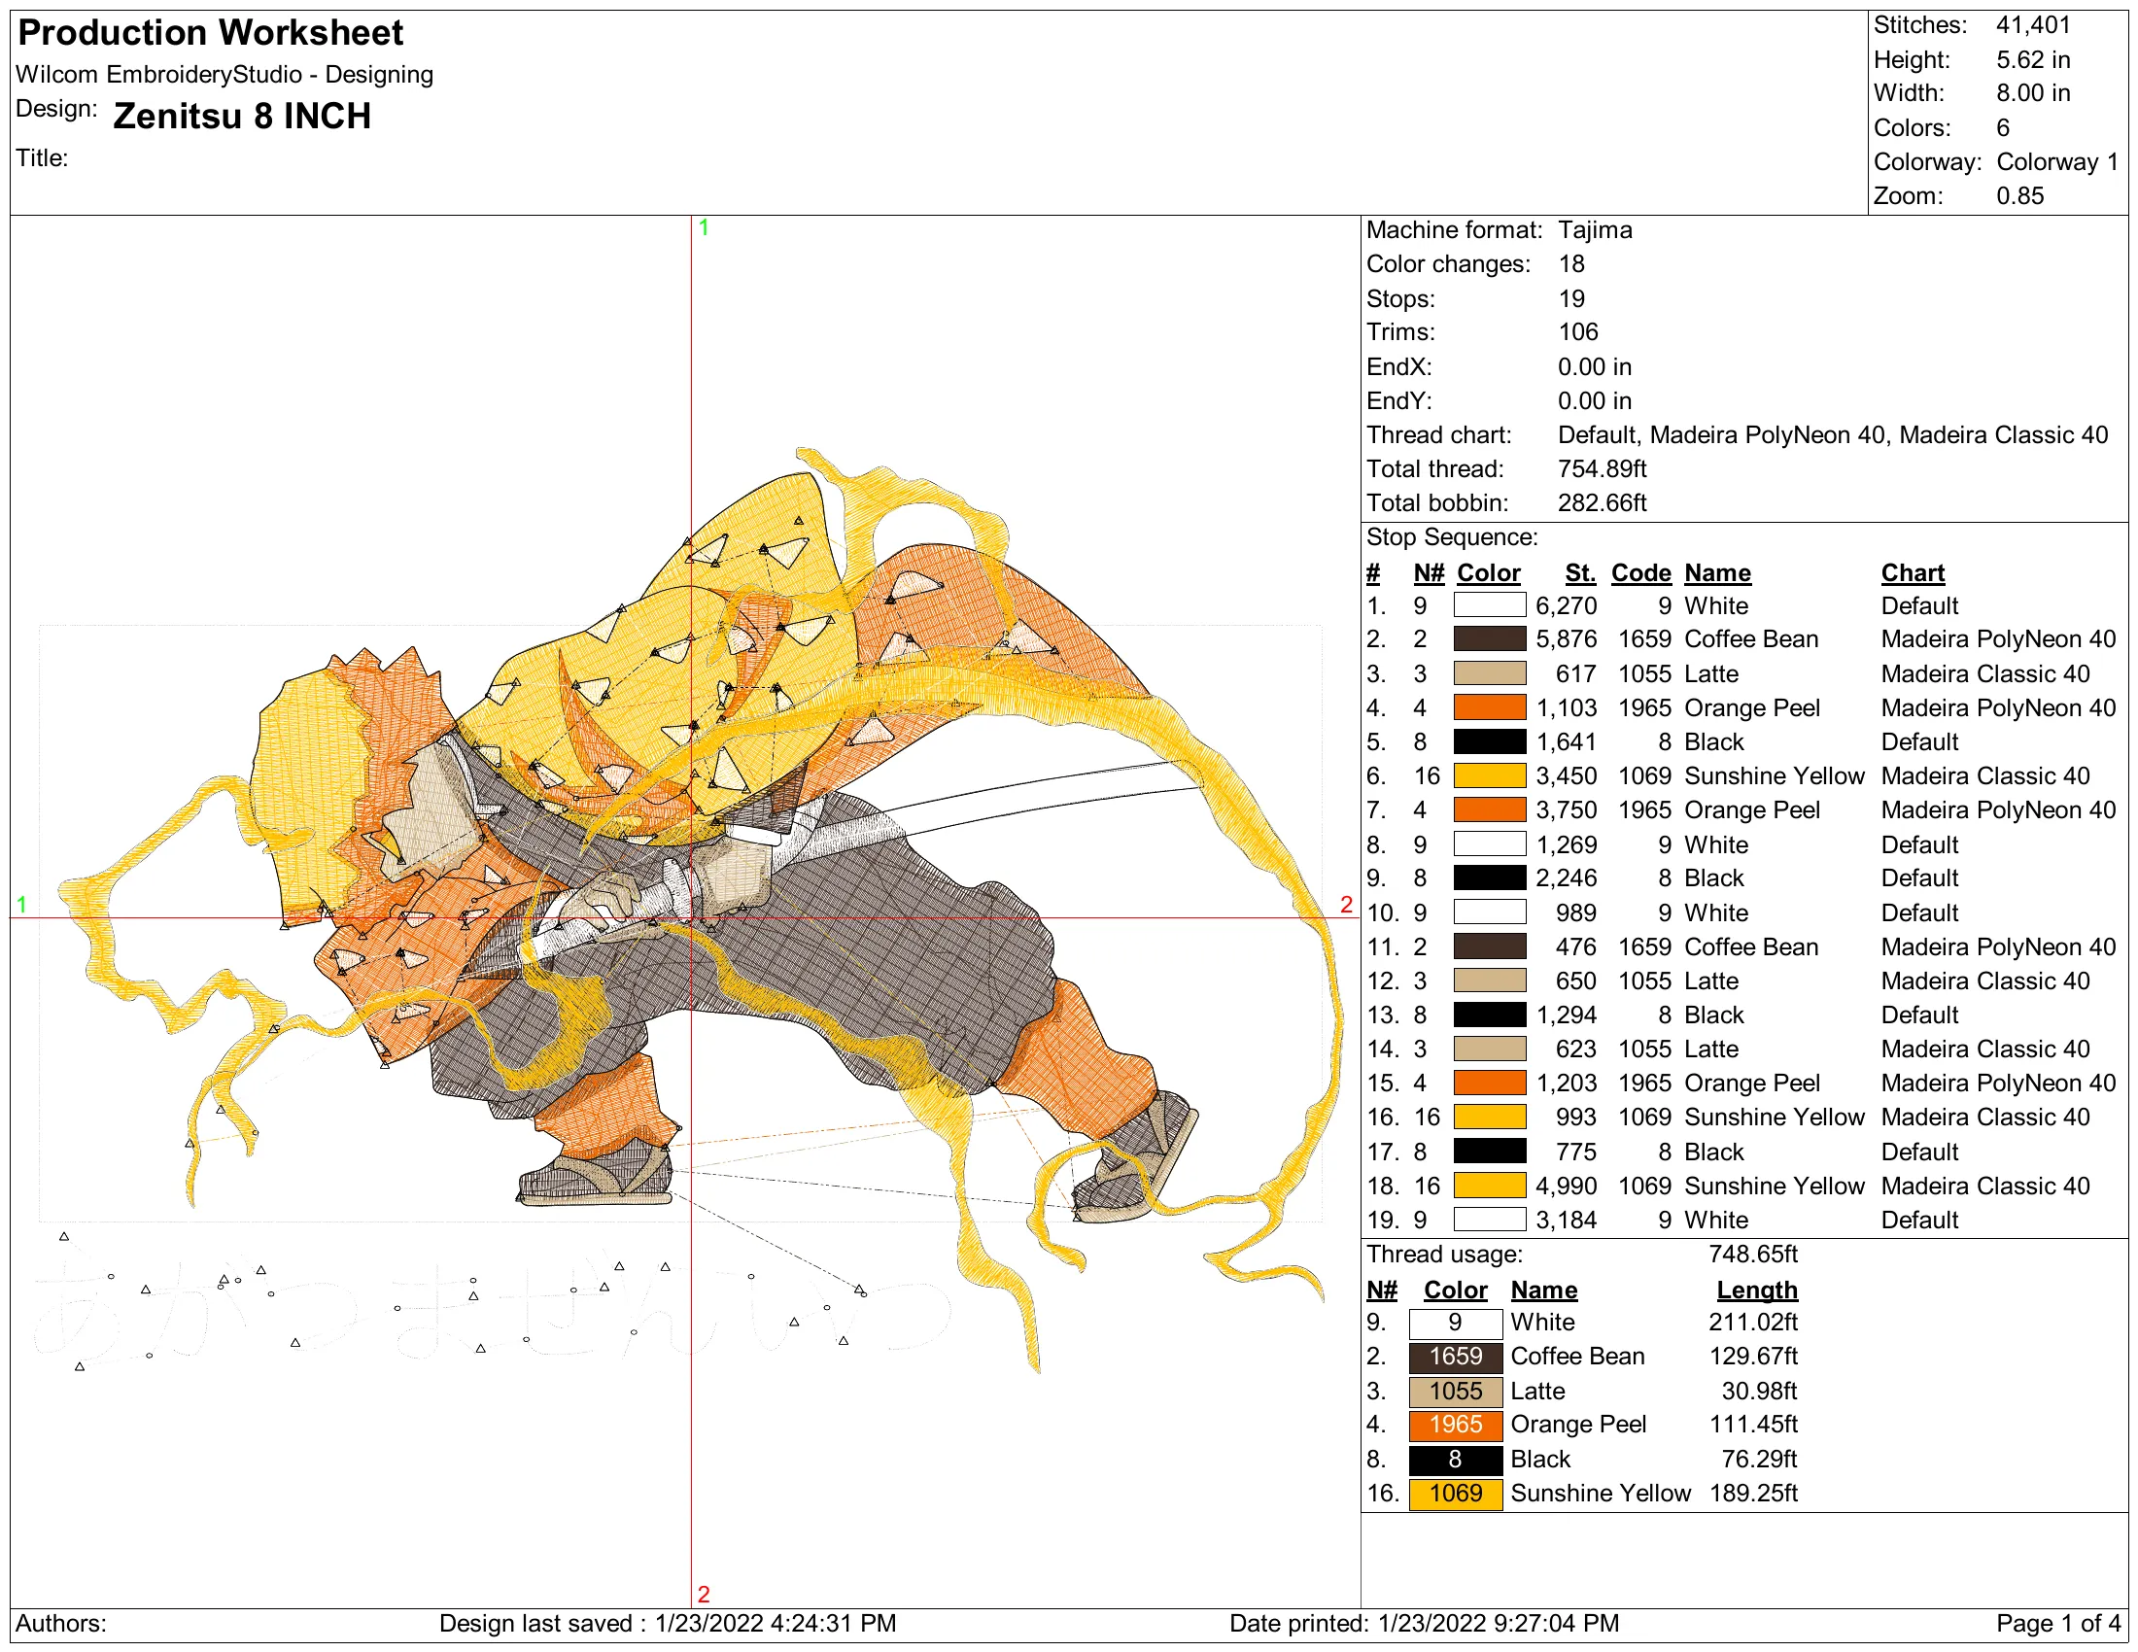Click the St. column header
The image size is (2138, 1652).
(1580, 572)
